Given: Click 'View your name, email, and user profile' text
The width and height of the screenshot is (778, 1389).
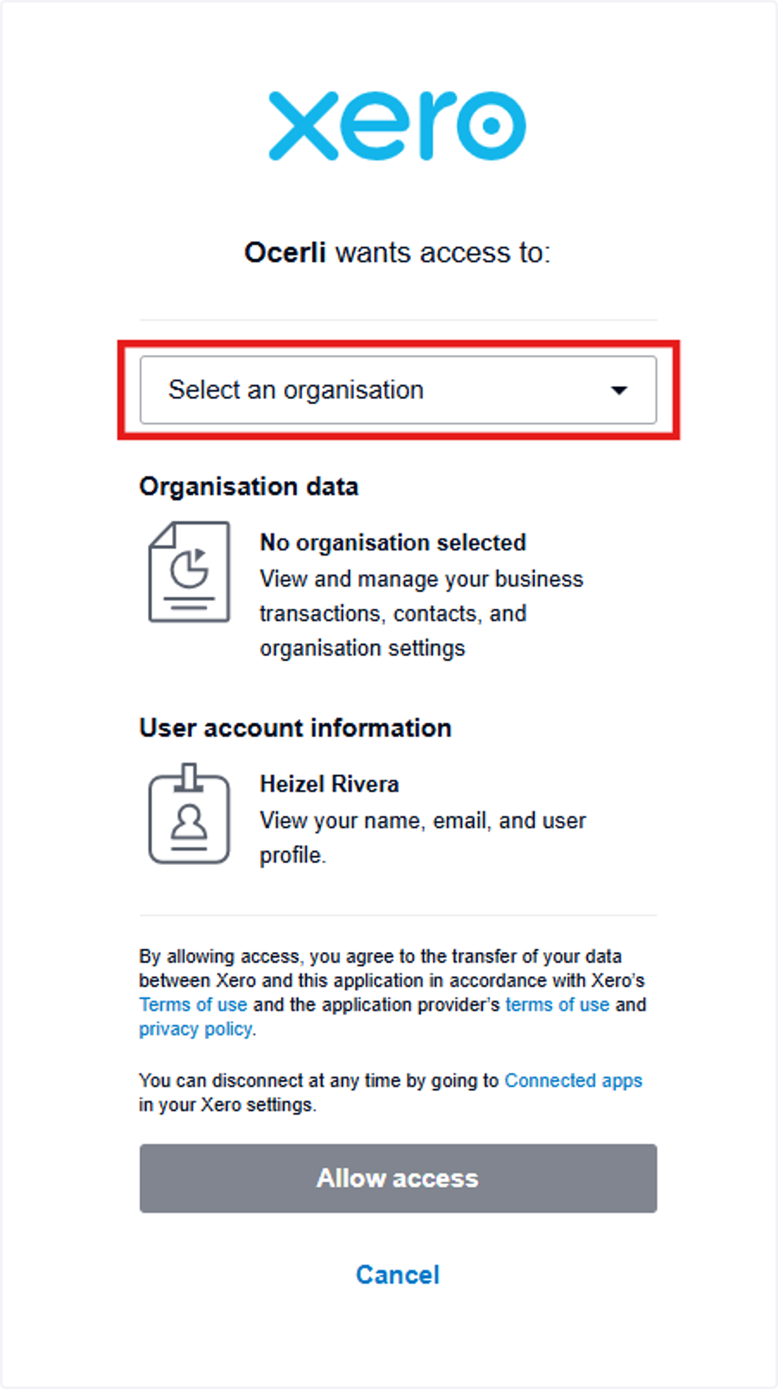Looking at the screenshot, I should point(423,838).
